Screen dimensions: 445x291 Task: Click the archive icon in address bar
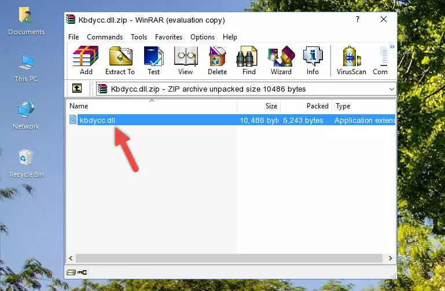[x=102, y=89]
